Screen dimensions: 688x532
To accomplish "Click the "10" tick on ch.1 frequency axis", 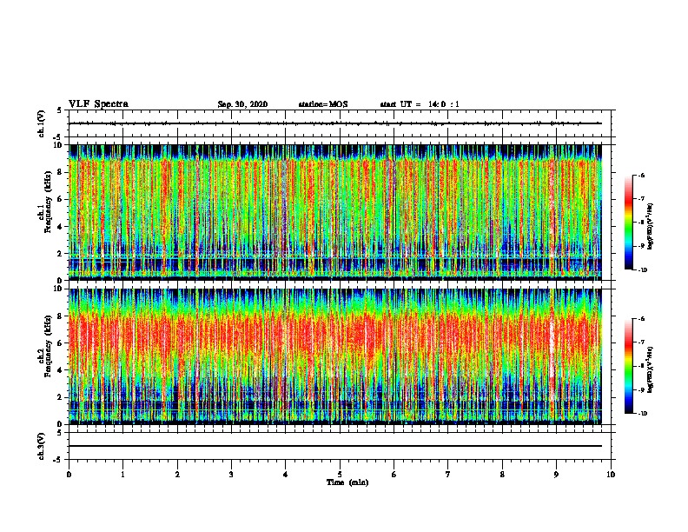I will click(x=58, y=145).
